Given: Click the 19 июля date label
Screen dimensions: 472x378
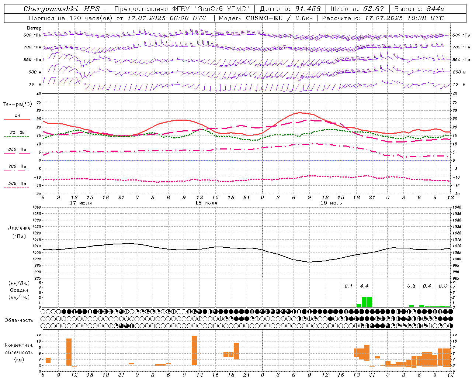Looking at the screenshot, I should tap(332, 203).
